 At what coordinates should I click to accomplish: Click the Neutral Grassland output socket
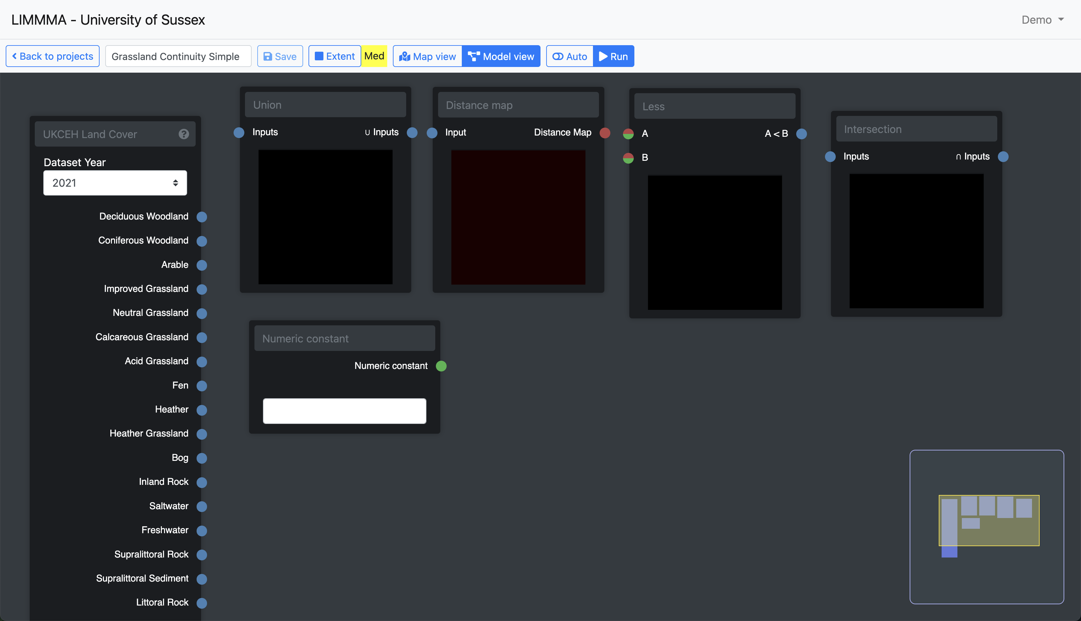[202, 313]
